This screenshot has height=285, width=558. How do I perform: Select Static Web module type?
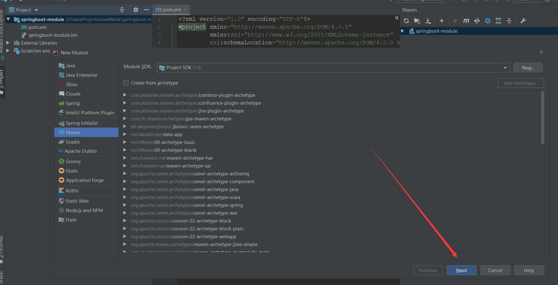pos(86,201)
